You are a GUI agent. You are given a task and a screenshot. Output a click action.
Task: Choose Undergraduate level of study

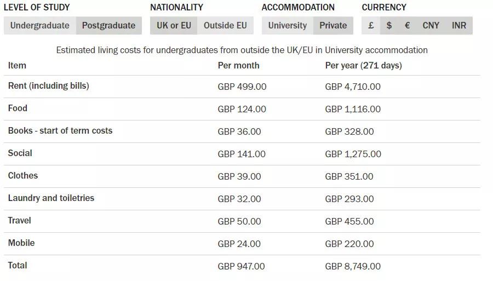tap(40, 25)
